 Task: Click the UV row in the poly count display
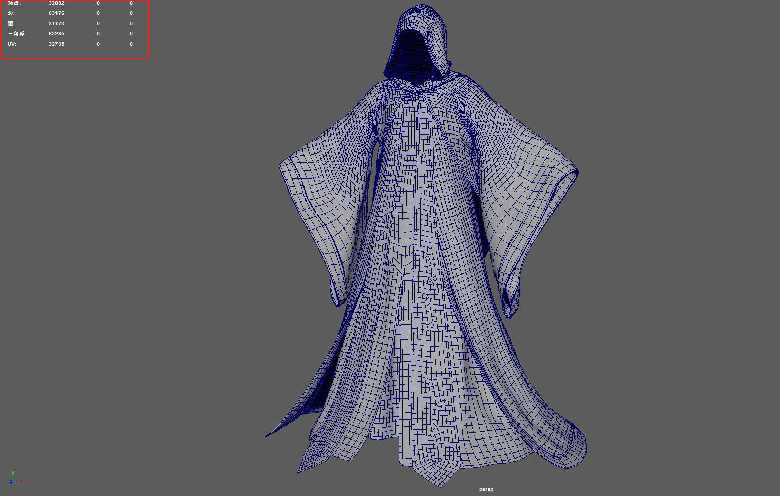(x=11, y=44)
